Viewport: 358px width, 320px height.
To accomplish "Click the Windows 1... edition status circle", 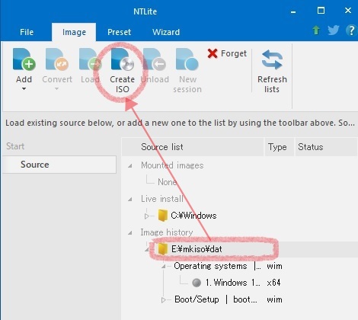I will click(197, 283).
